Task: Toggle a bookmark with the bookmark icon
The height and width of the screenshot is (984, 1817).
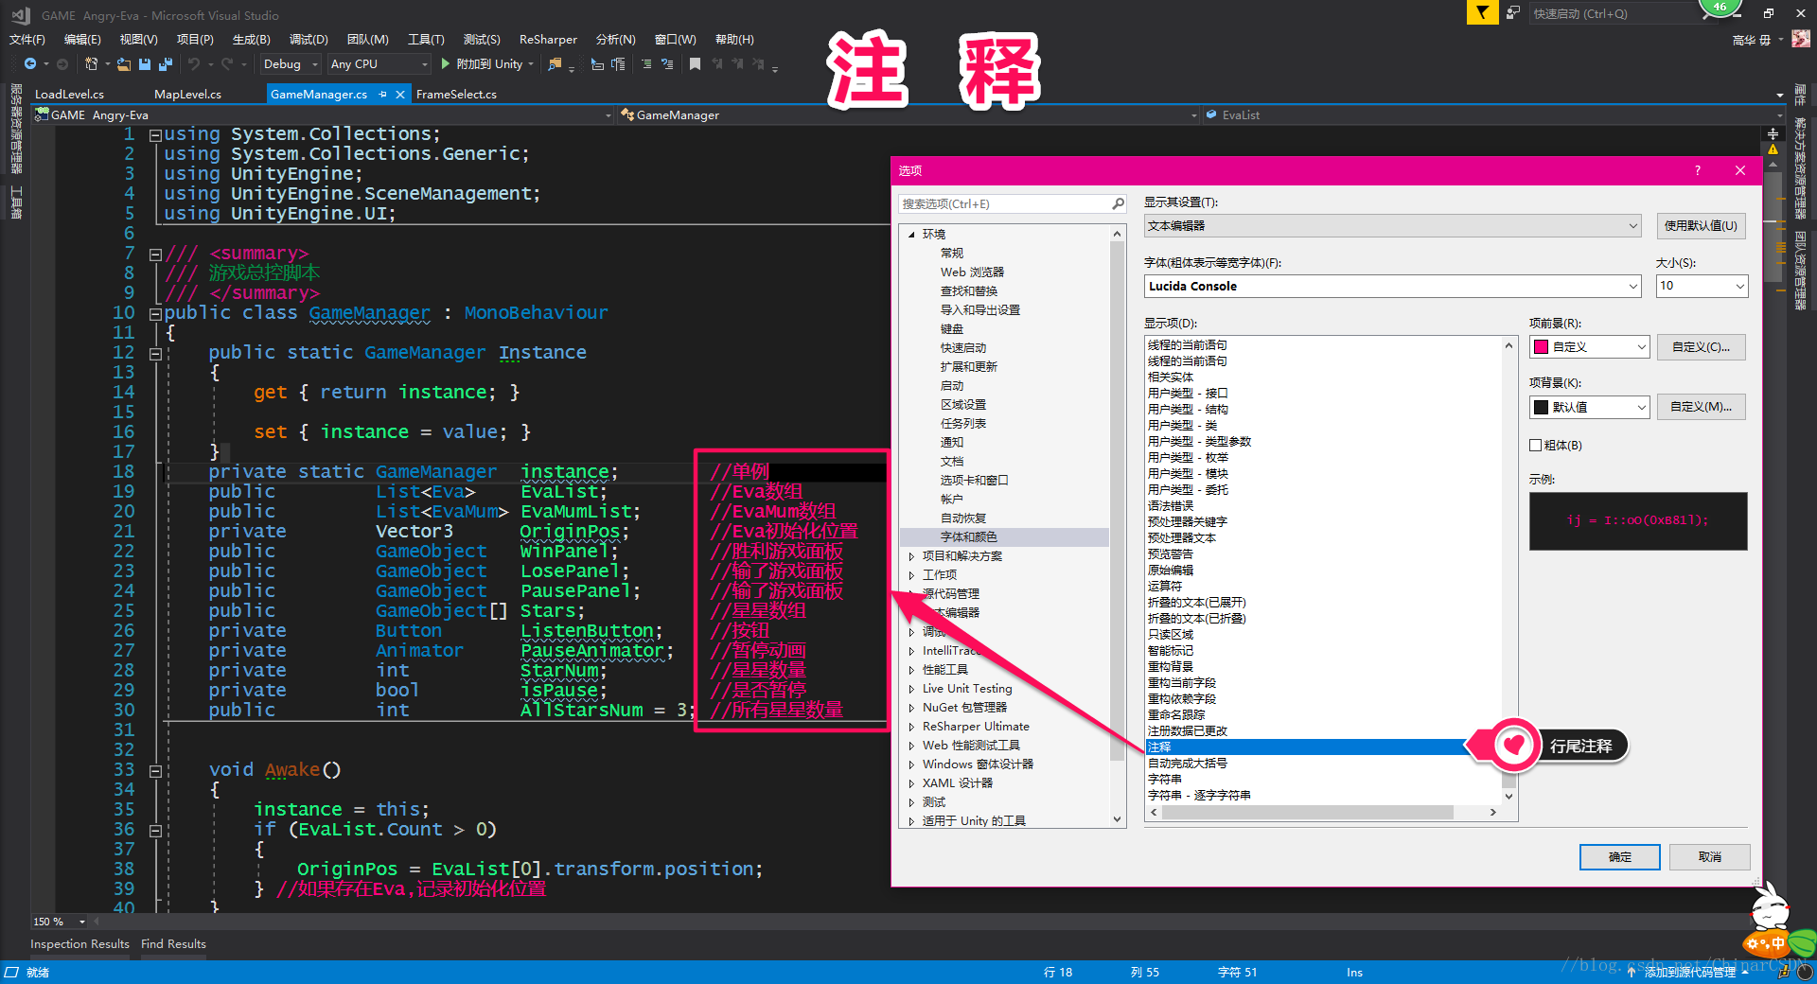Action: tap(696, 64)
